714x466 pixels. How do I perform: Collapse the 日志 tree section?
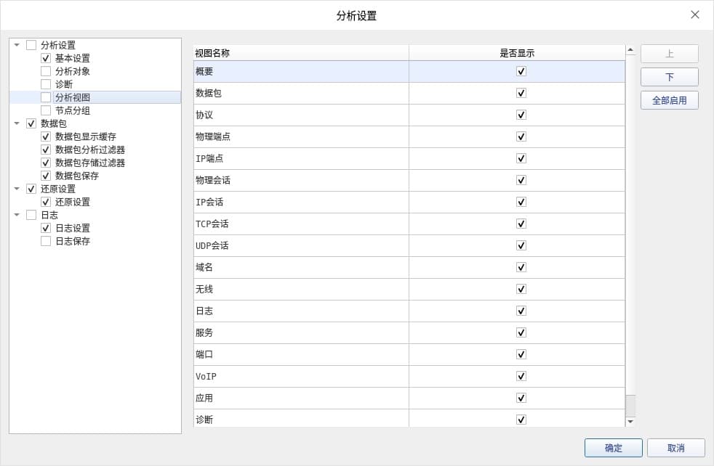[17, 215]
